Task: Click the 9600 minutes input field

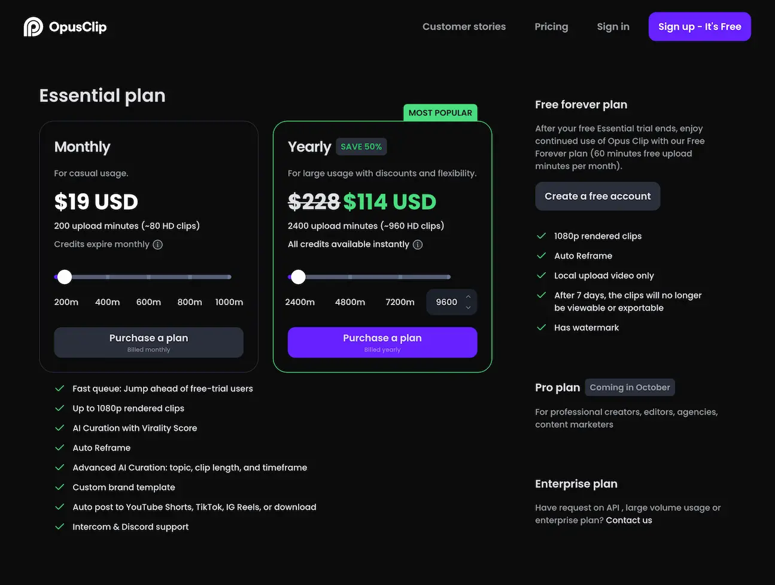Action: pyautogui.click(x=446, y=302)
